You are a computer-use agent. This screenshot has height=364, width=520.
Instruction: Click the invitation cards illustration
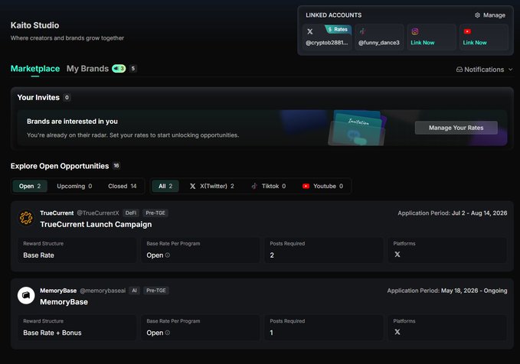(x=358, y=128)
